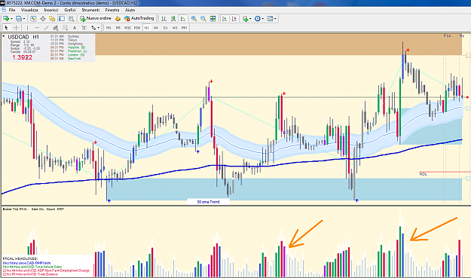
Task: Switch to M5 timeframe
Action: [x=118, y=28]
